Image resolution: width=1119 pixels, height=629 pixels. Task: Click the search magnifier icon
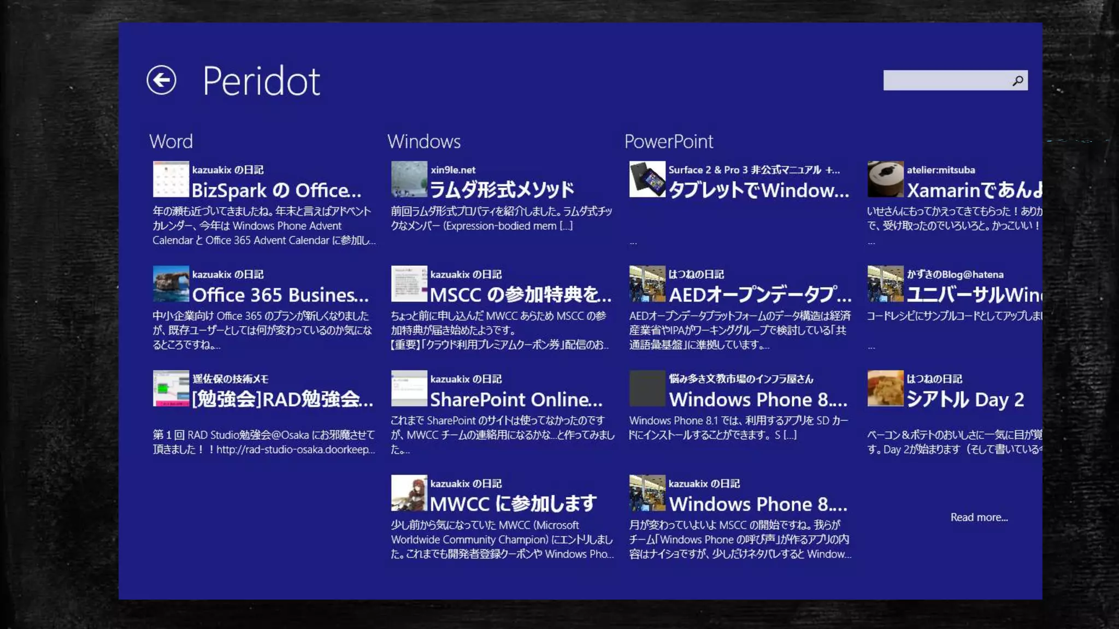(1017, 81)
